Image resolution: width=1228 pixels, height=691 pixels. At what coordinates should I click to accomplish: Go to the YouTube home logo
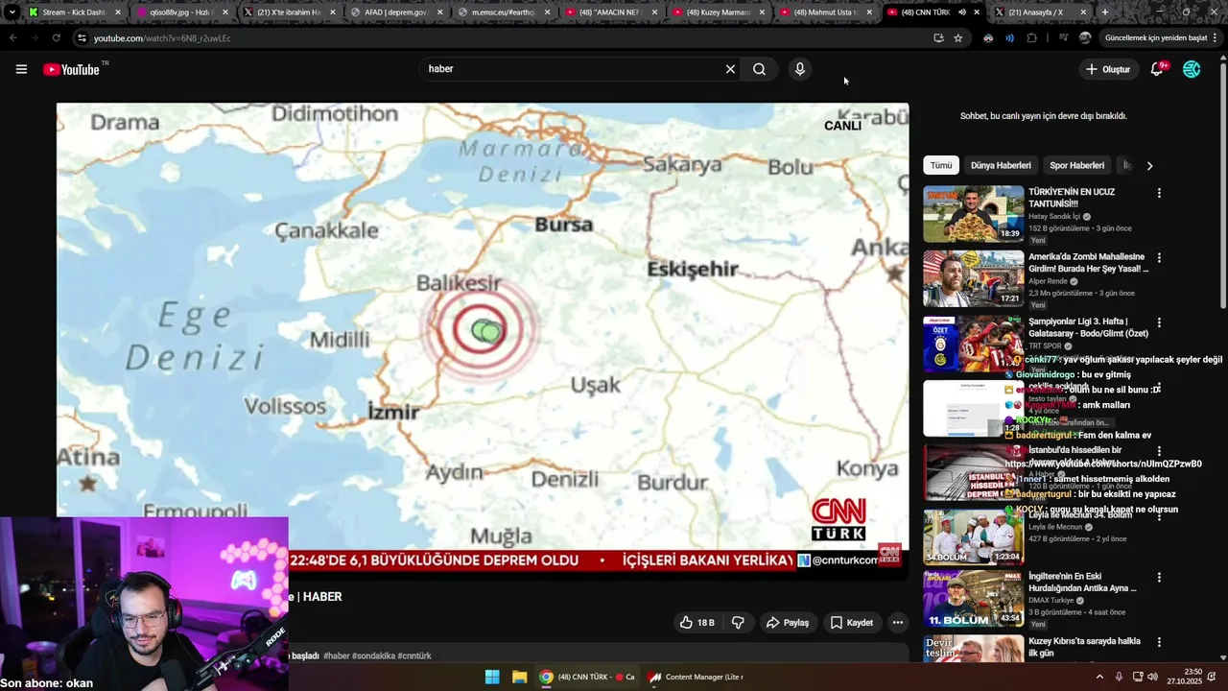[x=72, y=69]
